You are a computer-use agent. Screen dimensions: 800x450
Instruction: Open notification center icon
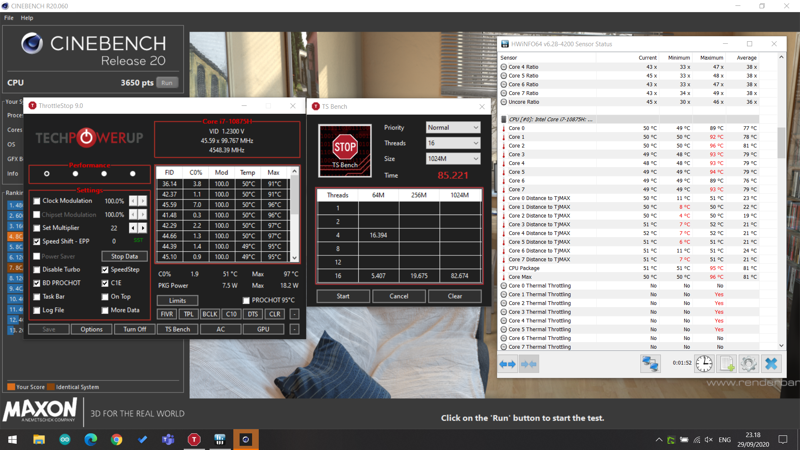pos(783,440)
